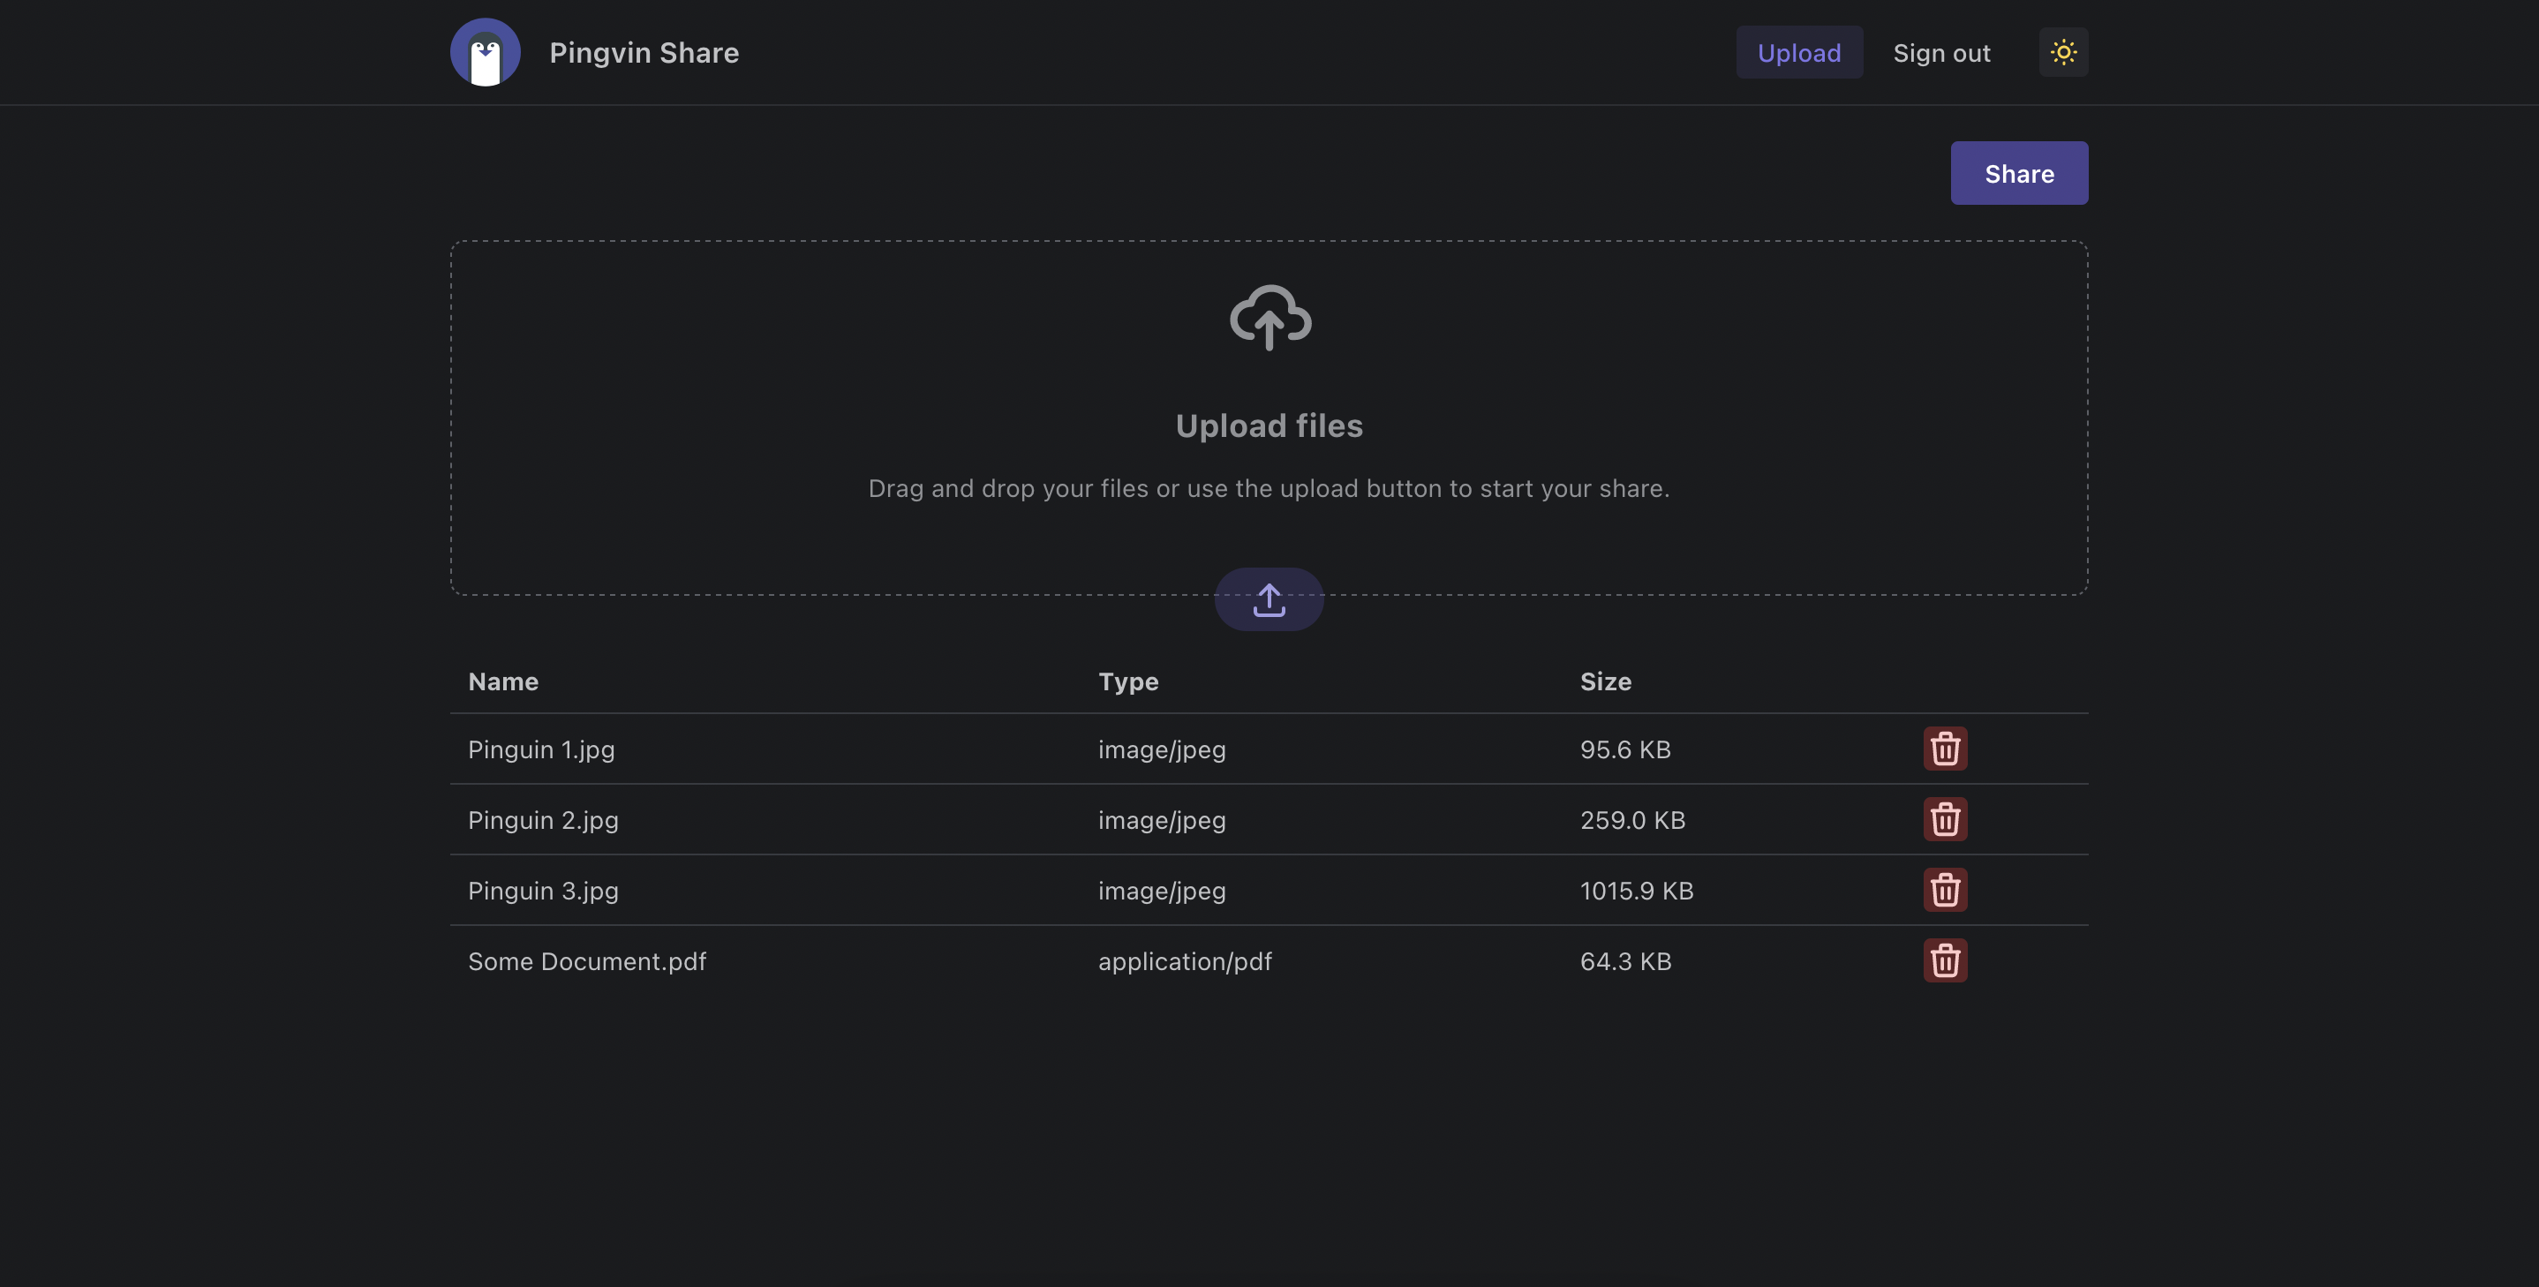Remove Pinguin 2.jpg with the trash icon
This screenshot has height=1287, width=2539.
(x=1945, y=820)
